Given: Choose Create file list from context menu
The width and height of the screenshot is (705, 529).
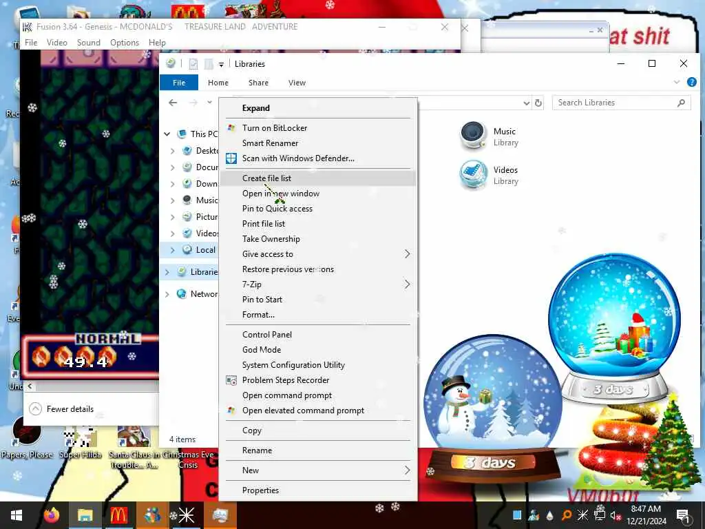Looking at the screenshot, I should pyautogui.click(x=318, y=178).
